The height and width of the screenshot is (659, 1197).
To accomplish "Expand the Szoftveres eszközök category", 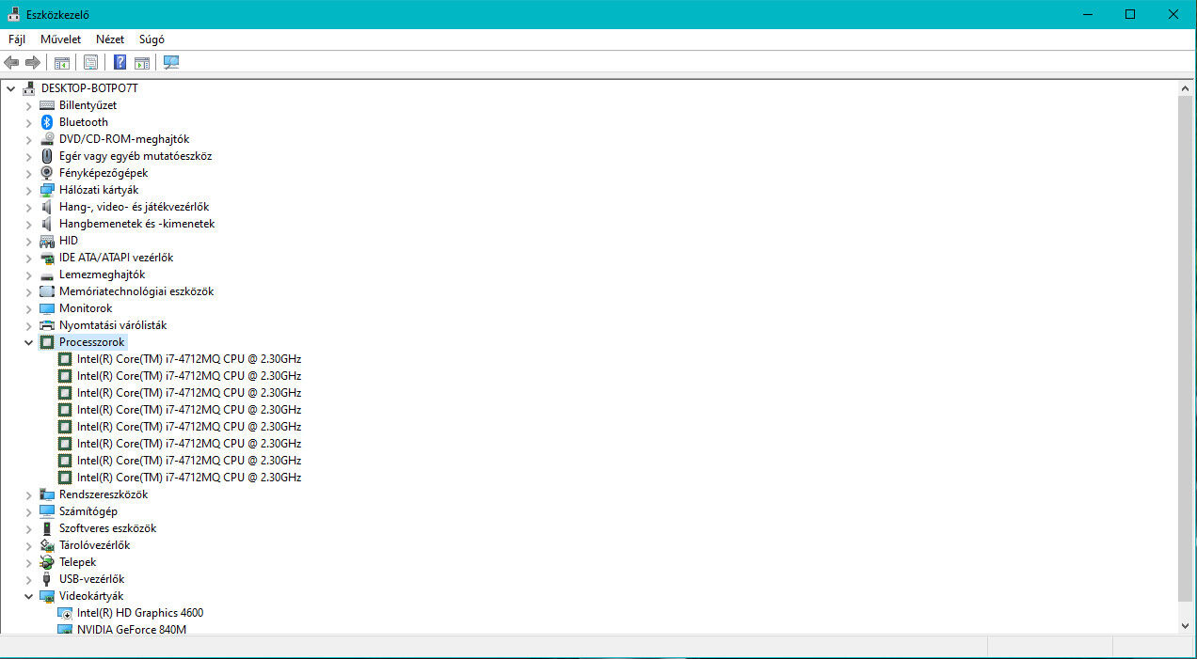I will 29,528.
